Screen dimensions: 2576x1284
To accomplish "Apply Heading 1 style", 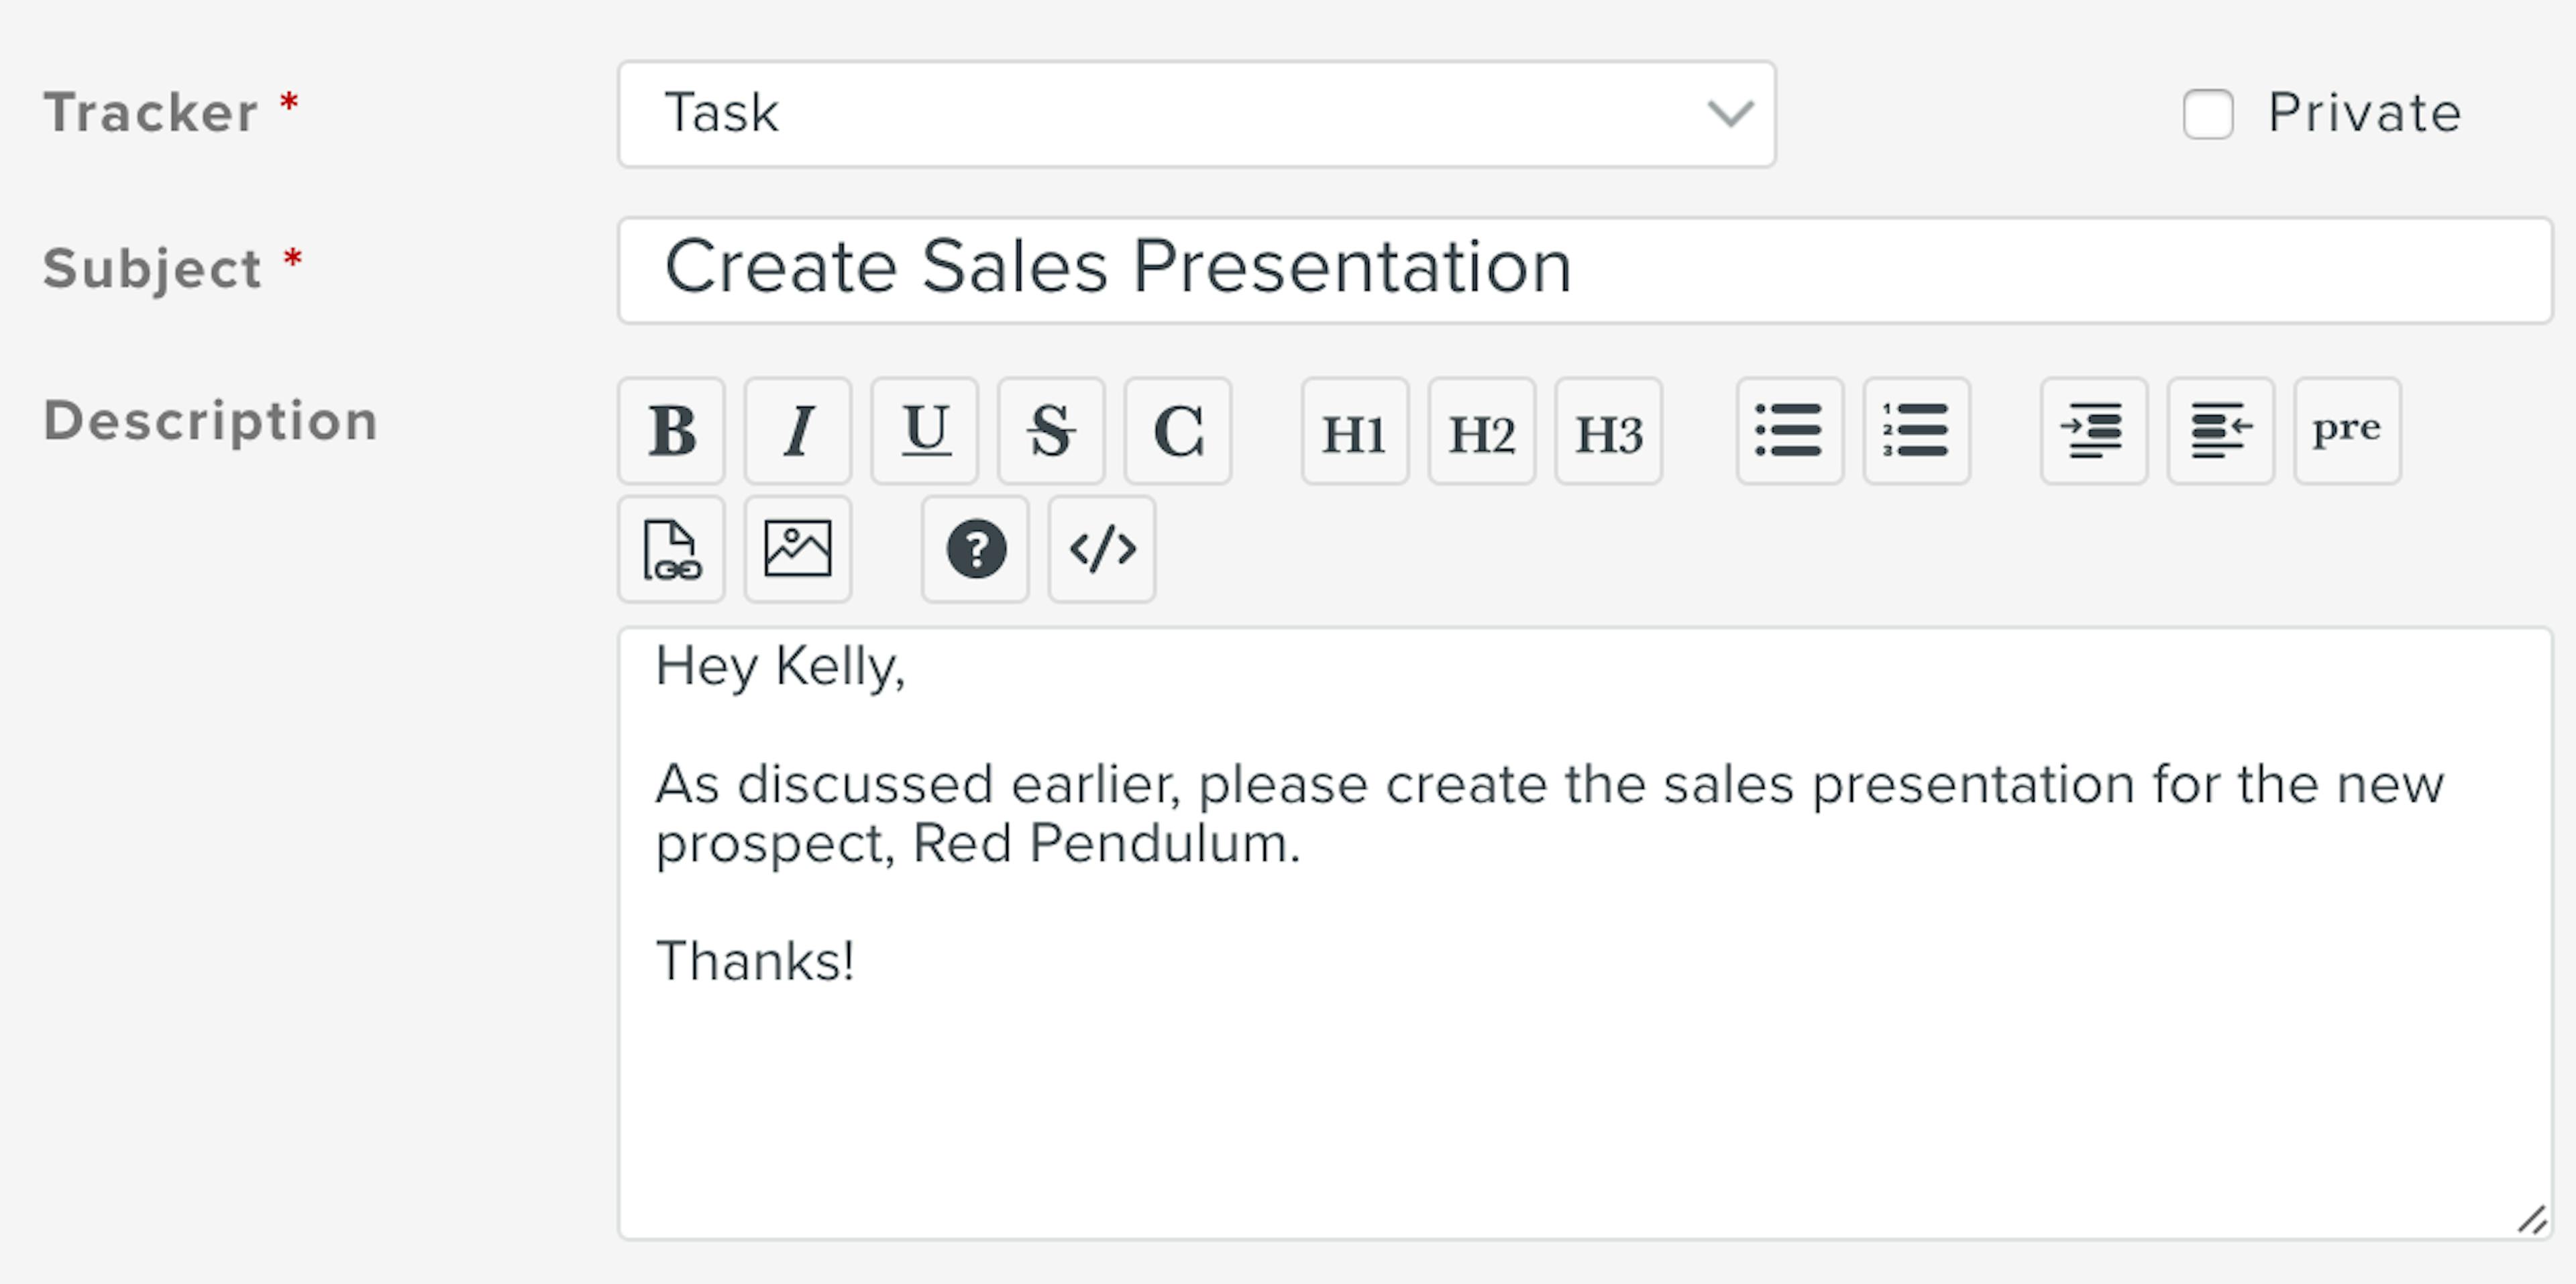I will (x=1354, y=431).
